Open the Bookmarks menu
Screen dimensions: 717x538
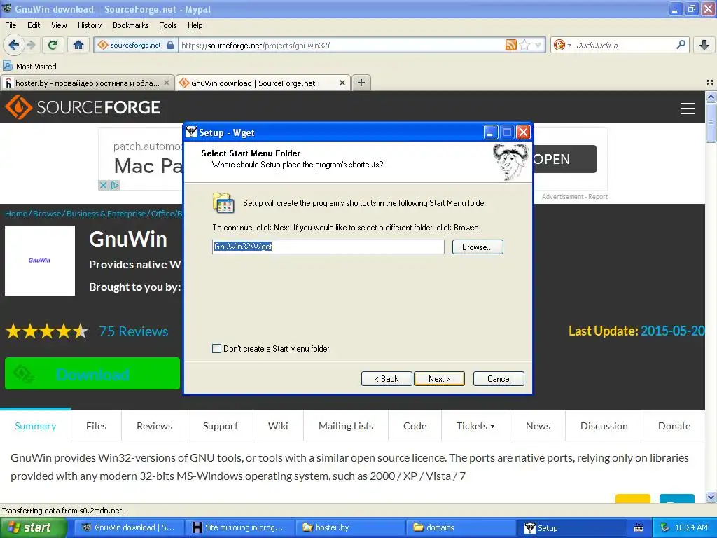tap(131, 25)
